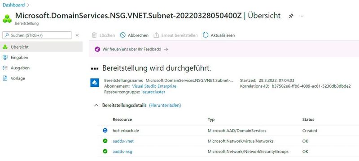Image resolution: width=359 pixels, height=161 pixels.
Task: Click the Created status cell
Action: (310, 131)
